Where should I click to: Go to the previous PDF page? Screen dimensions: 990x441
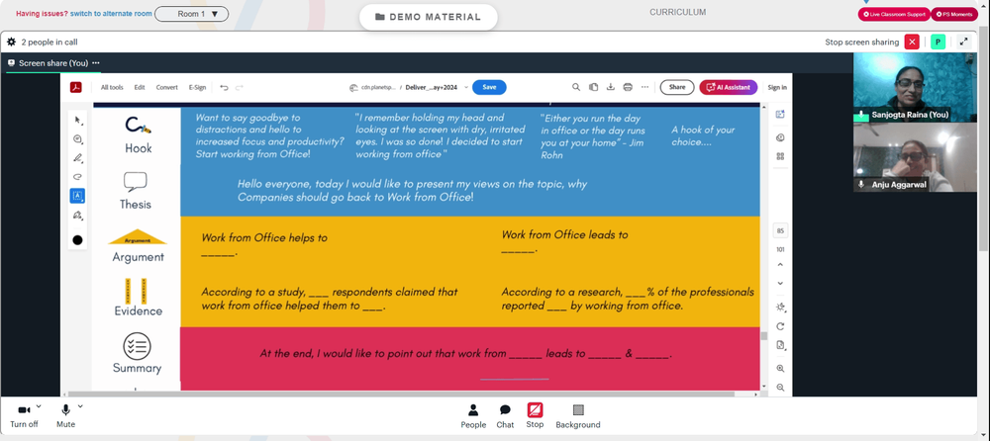pyautogui.click(x=780, y=265)
